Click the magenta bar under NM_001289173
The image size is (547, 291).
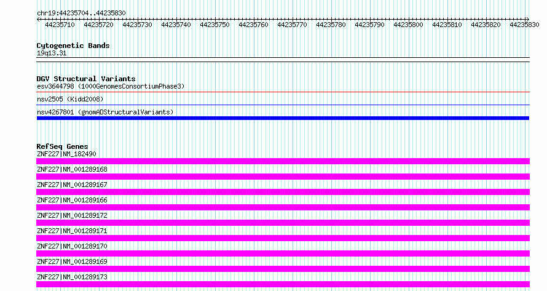coord(283,284)
